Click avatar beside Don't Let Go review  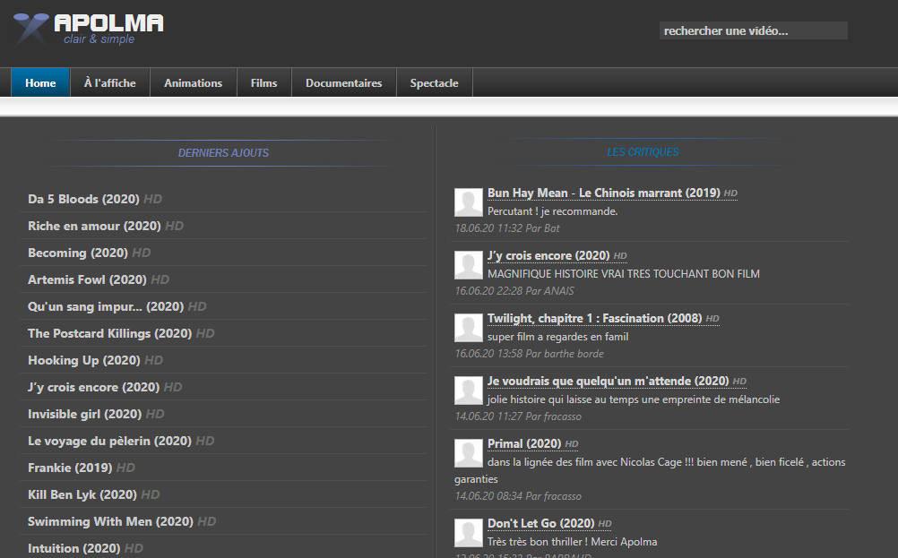click(469, 533)
